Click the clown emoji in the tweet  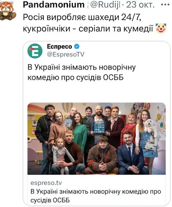tap(161, 28)
